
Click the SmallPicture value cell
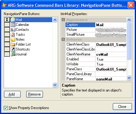coord(111,35)
